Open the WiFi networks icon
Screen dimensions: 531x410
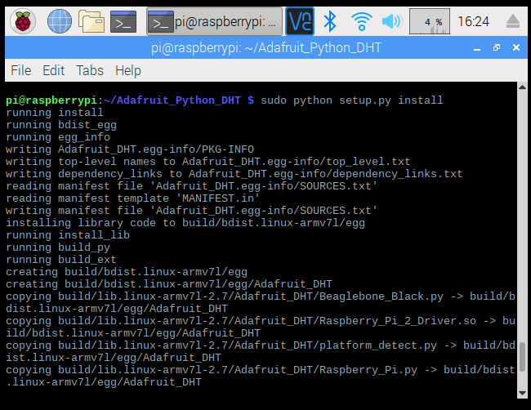[x=361, y=22]
